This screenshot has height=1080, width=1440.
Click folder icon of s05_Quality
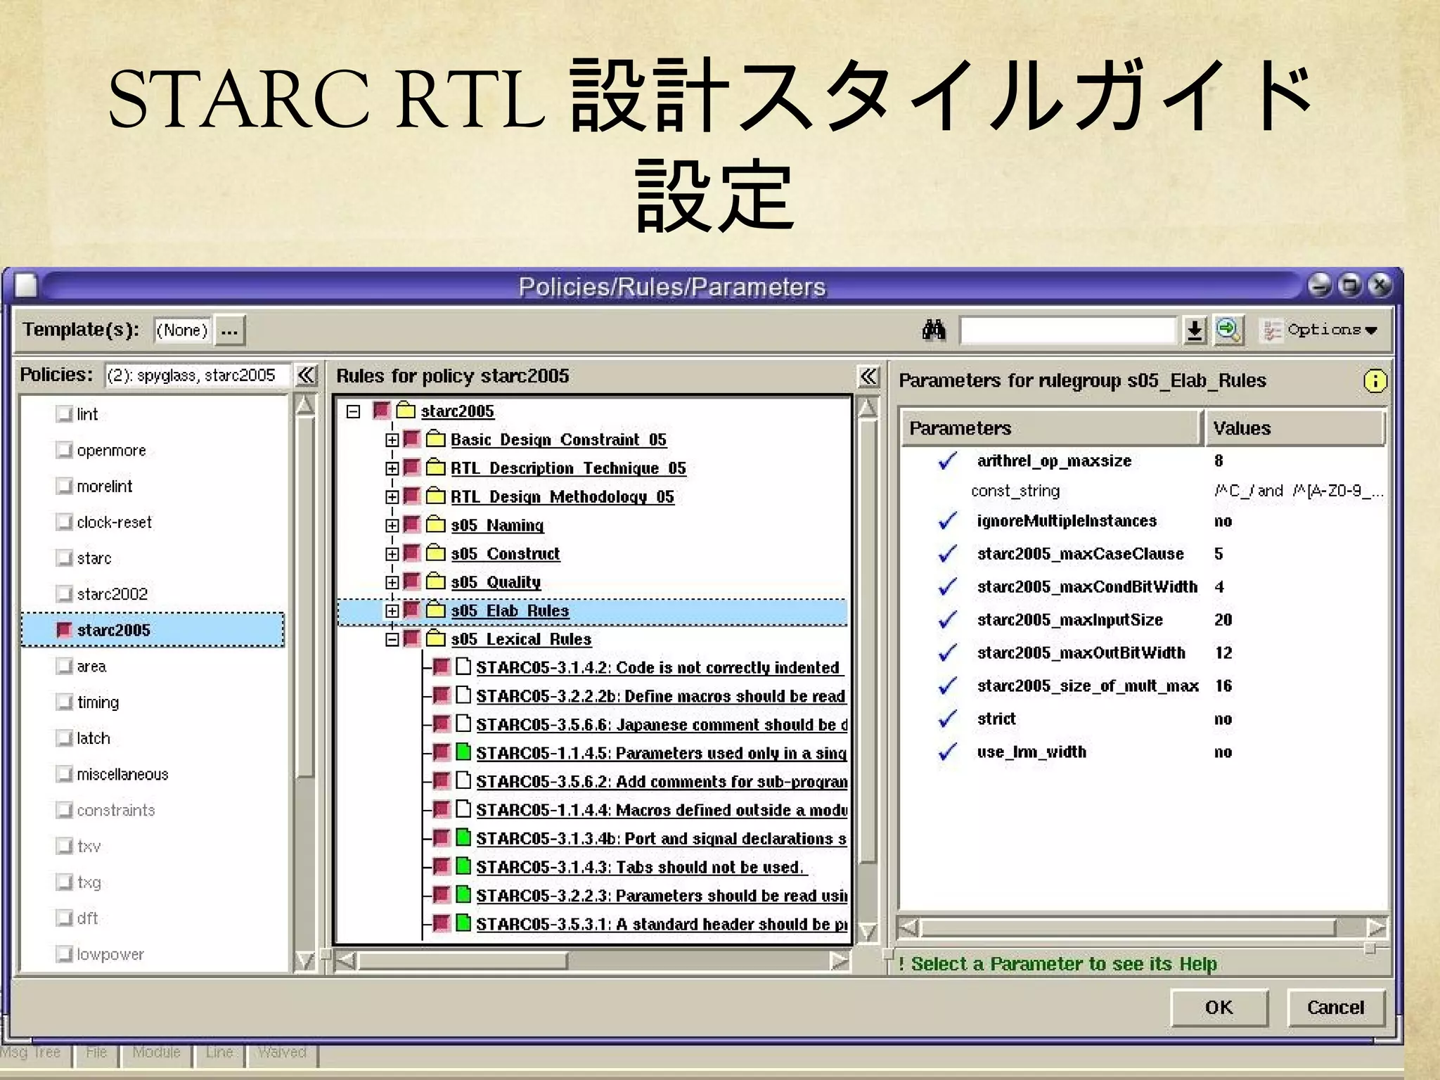pyautogui.click(x=436, y=581)
